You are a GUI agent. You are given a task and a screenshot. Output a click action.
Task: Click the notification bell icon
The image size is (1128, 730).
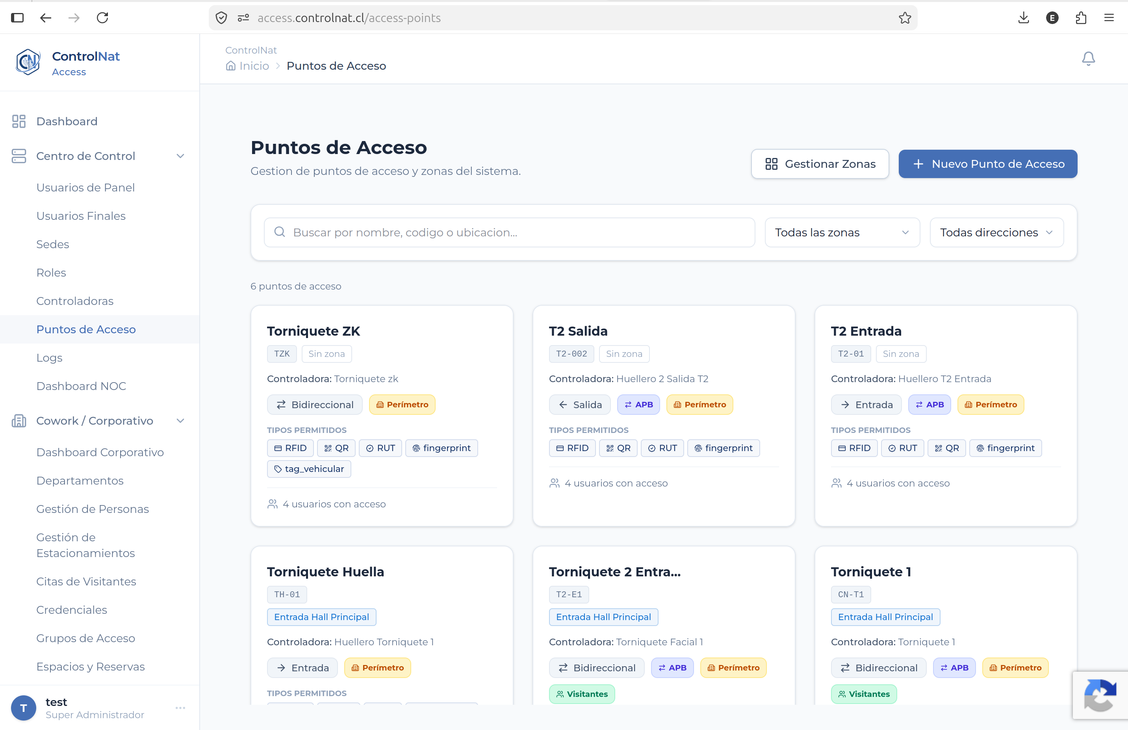point(1088,58)
